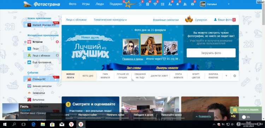This screenshot has width=265, height=128.
Task: Open Warlord: Фэнтези РПГ app
Action: pyautogui.click(x=41, y=25)
